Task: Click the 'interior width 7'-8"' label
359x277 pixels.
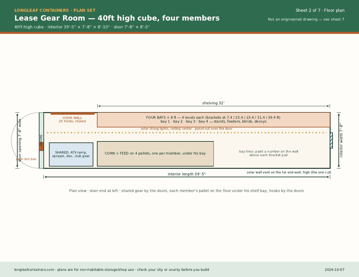Action: tap(341, 140)
